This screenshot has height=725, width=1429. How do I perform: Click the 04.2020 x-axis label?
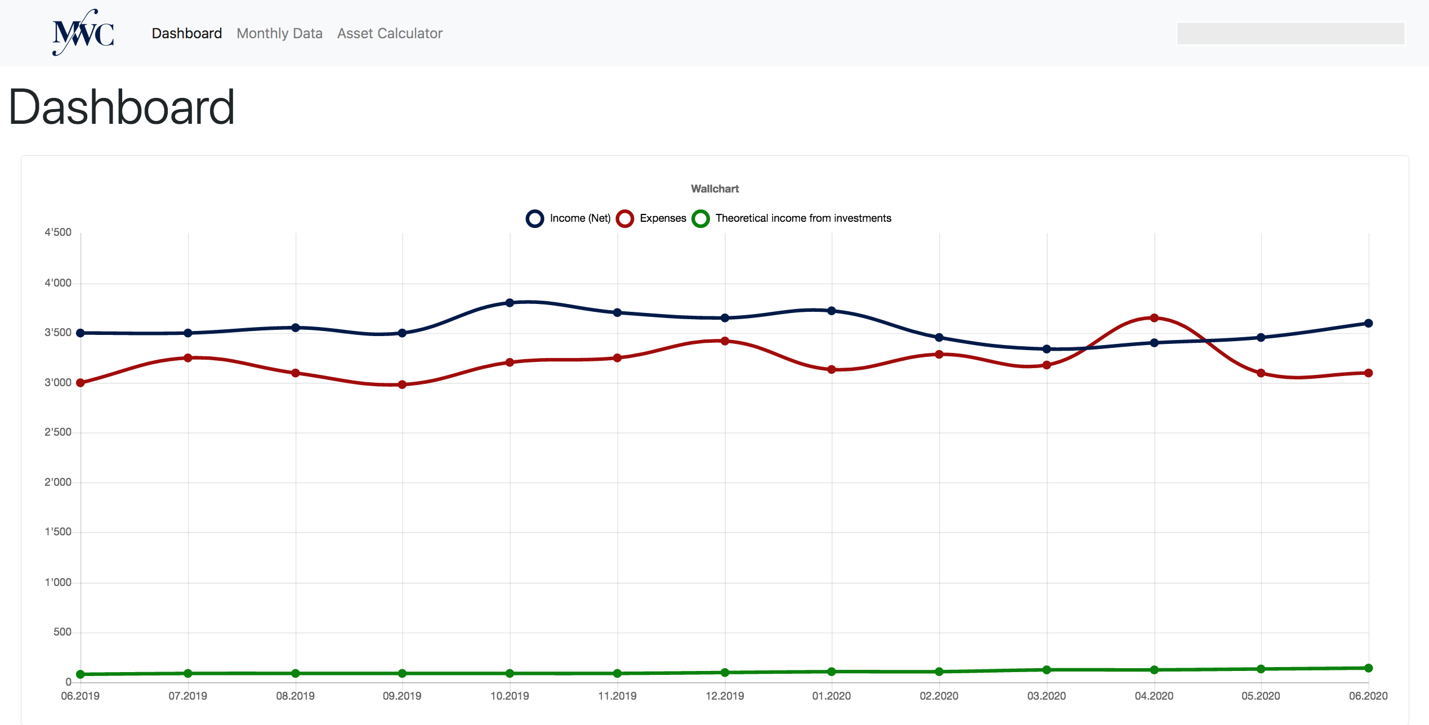(x=1154, y=696)
